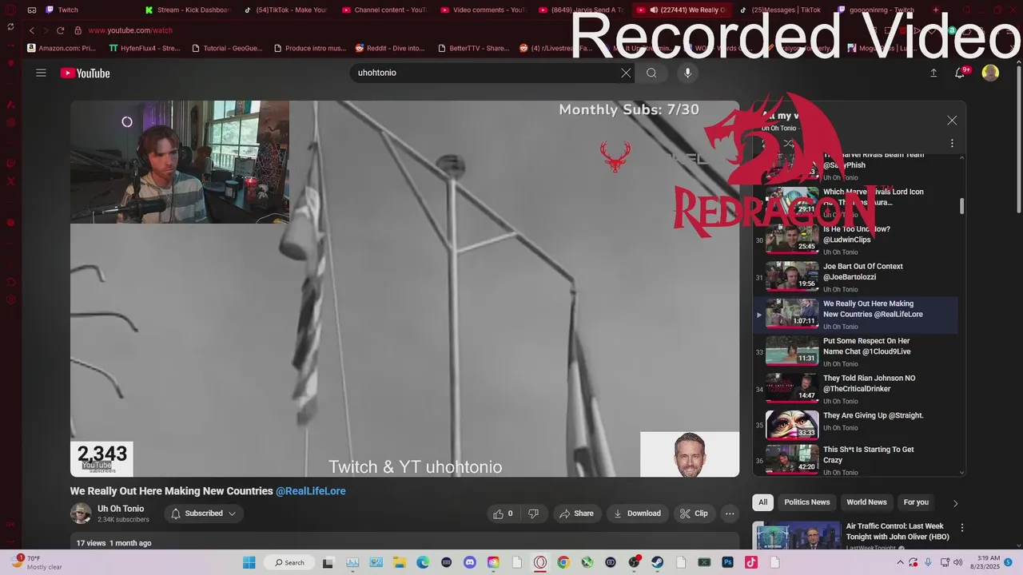Play Is He Too Unc Now video
This screenshot has width=1023, height=575.
(x=855, y=240)
